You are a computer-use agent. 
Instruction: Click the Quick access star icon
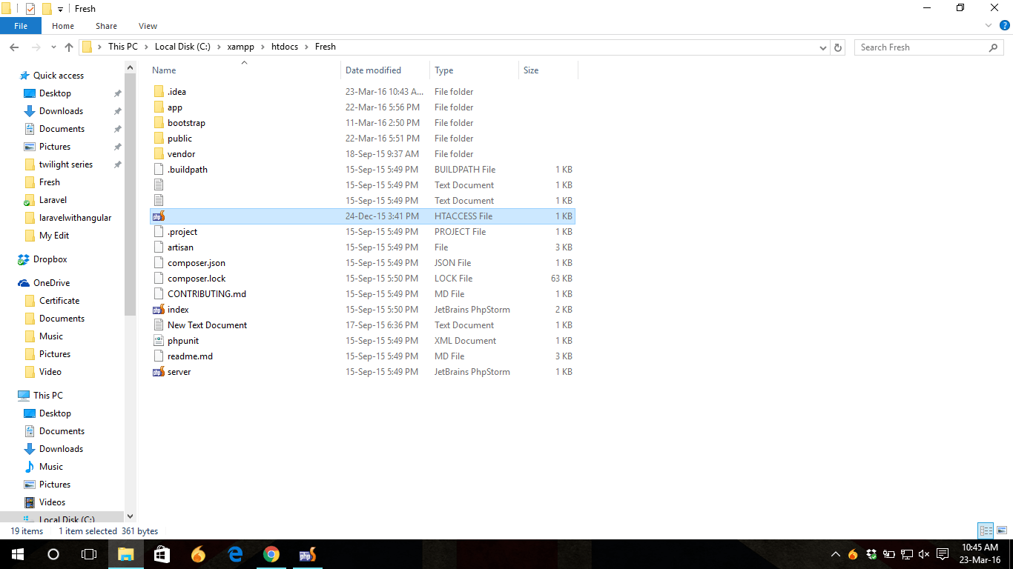tap(24, 76)
